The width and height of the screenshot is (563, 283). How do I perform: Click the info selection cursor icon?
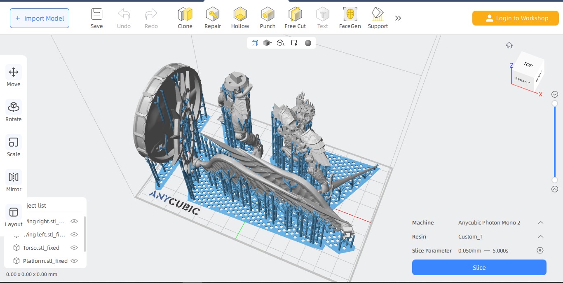[x=294, y=43]
